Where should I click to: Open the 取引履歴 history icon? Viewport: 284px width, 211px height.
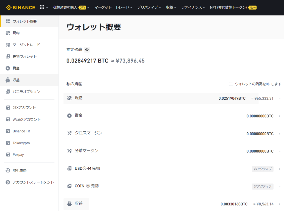pos(8,170)
